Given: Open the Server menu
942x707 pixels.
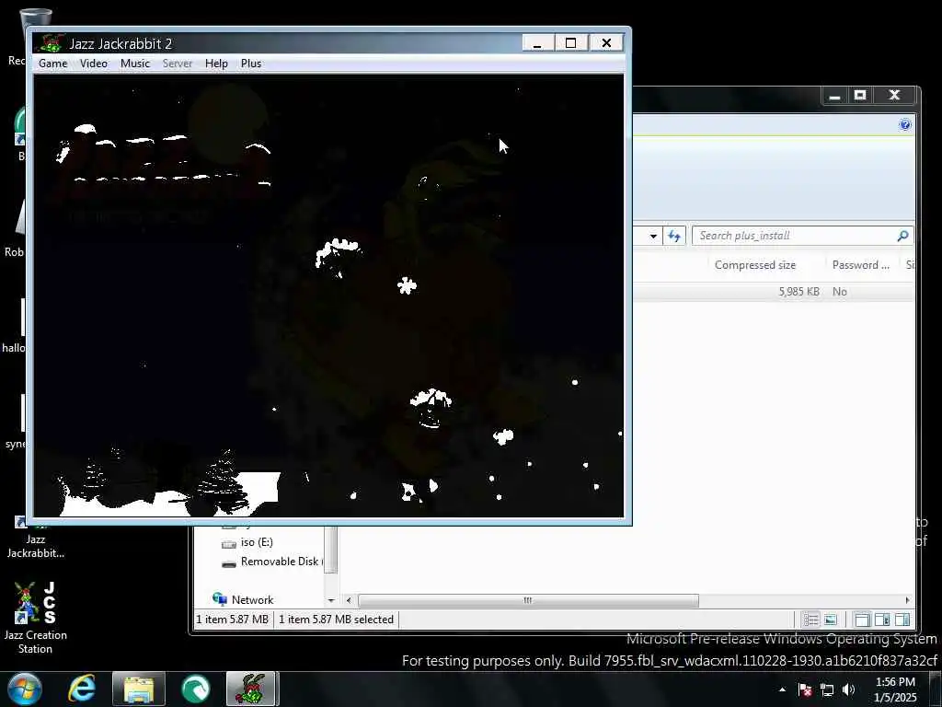Looking at the screenshot, I should [x=178, y=64].
